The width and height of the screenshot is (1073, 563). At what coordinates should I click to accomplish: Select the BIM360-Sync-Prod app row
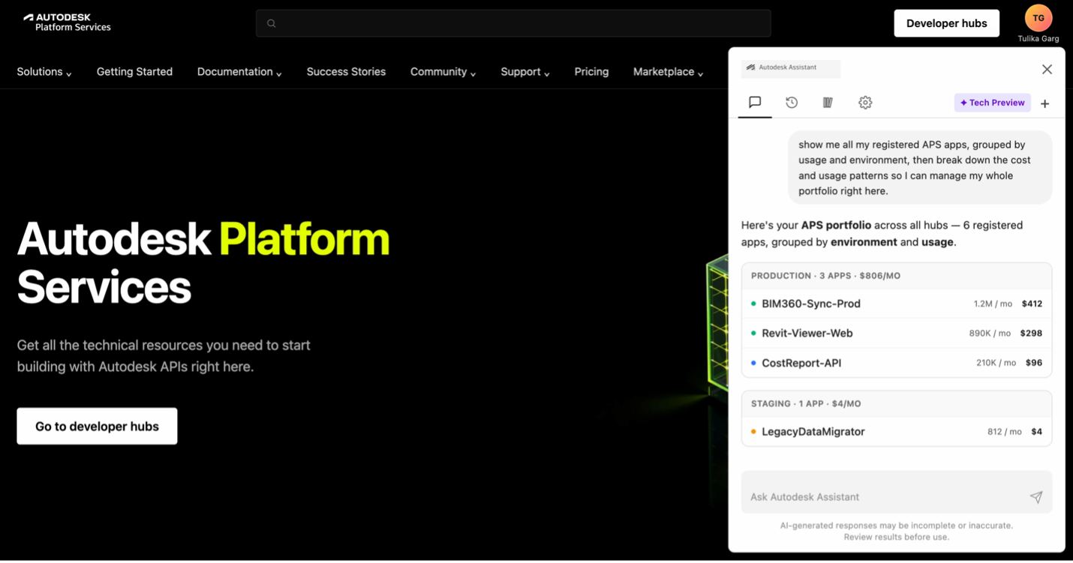[x=897, y=304]
